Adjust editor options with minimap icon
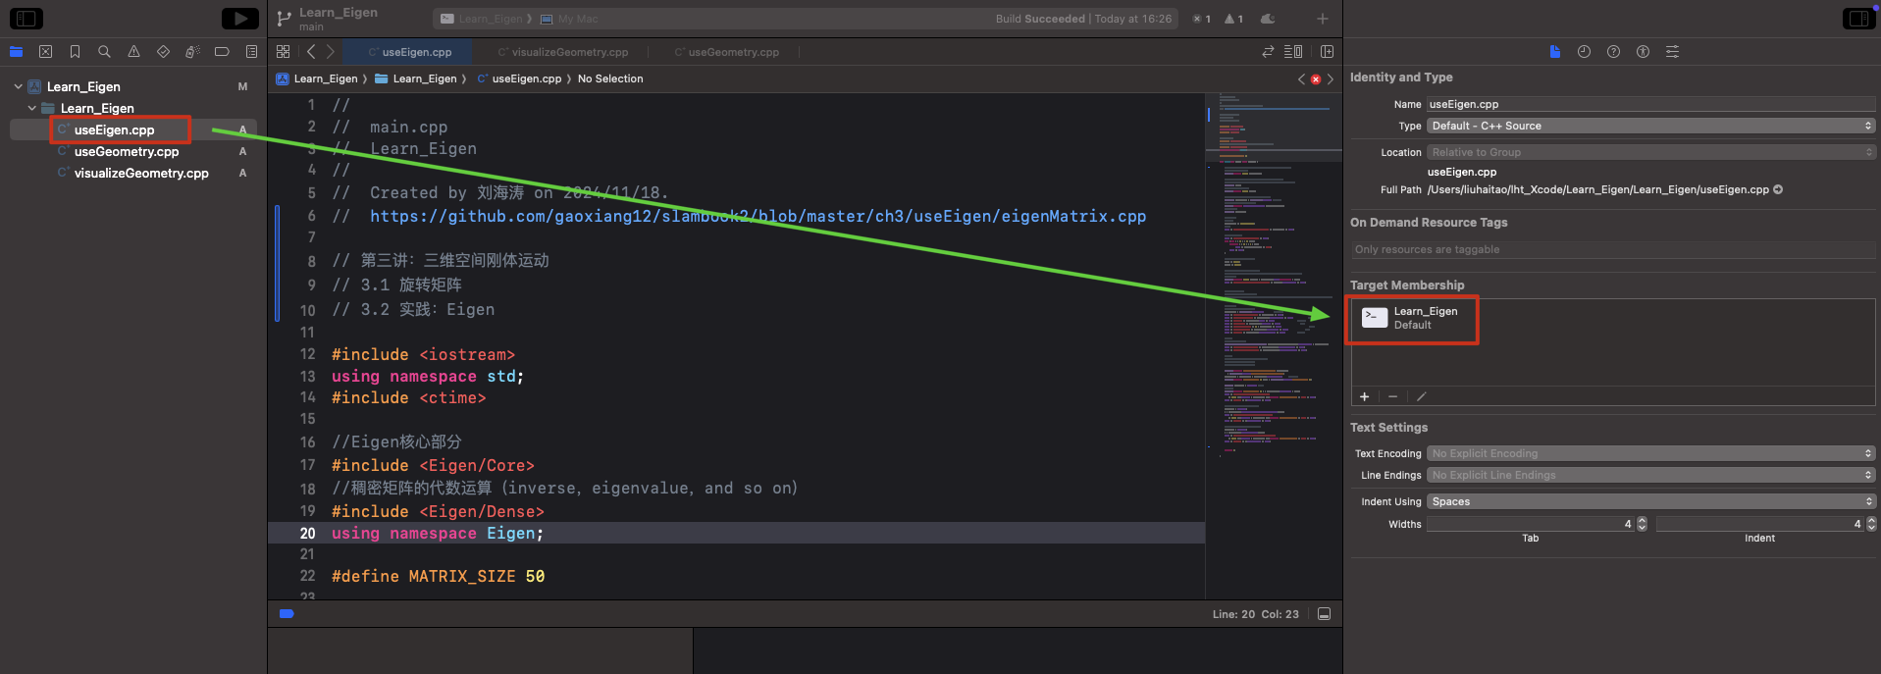This screenshot has height=674, width=1881. (x=1294, y=52)
